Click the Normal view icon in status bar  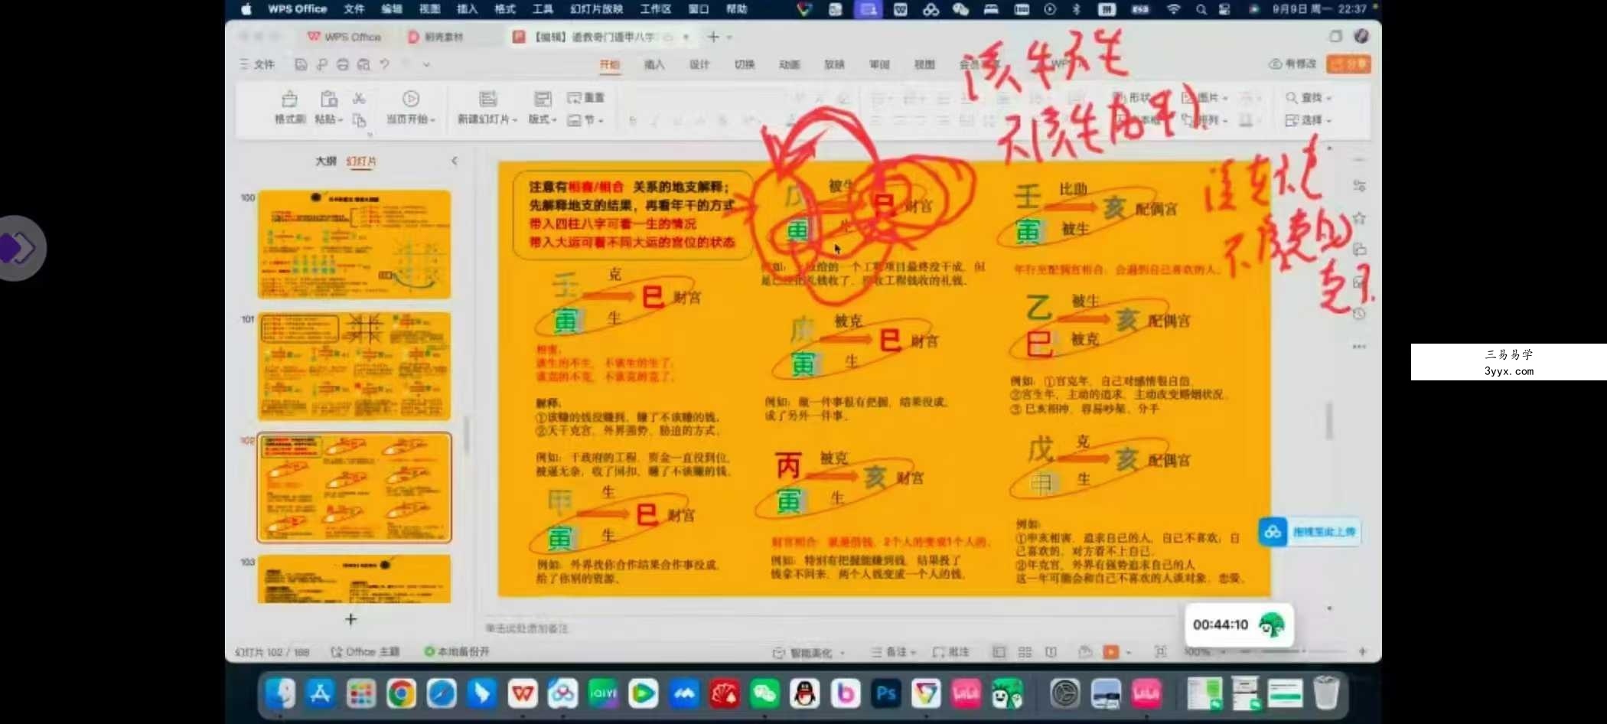(x=999, y=652)
